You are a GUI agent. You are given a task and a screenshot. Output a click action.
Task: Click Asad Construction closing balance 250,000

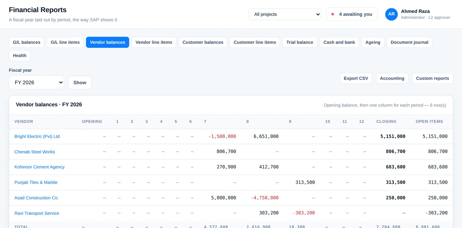tap(395, 198)
